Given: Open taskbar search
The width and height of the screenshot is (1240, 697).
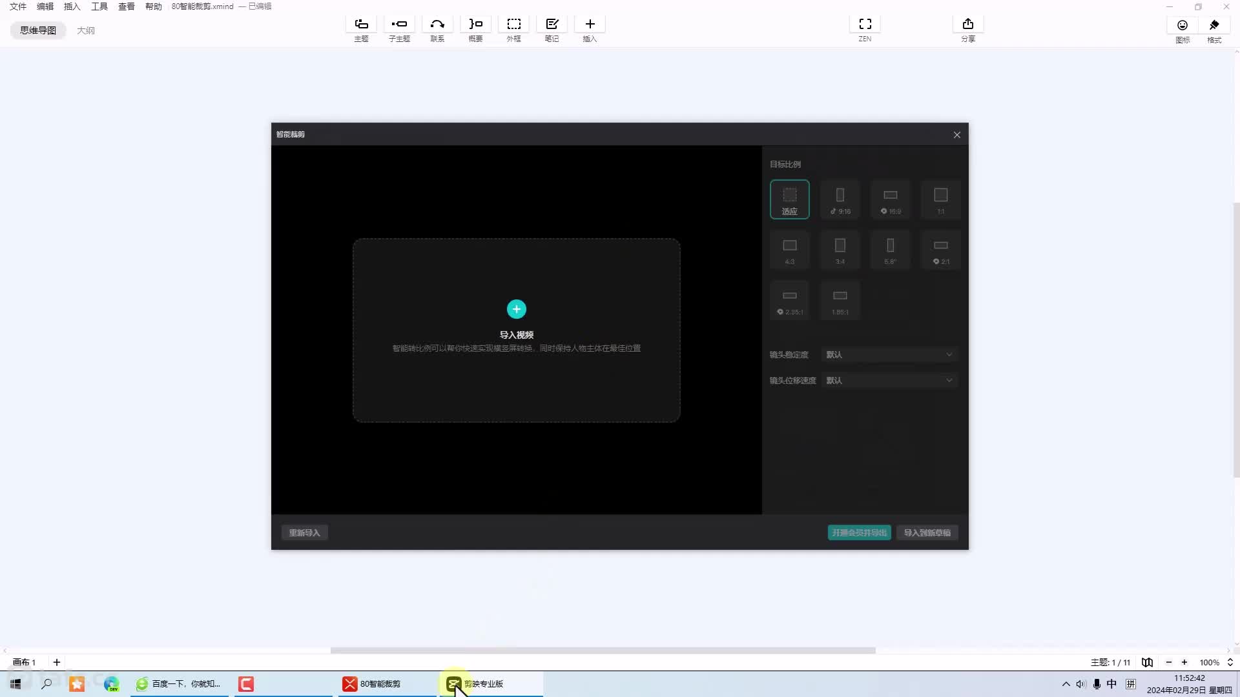Looking at the screenshot, I should point(46,683).
